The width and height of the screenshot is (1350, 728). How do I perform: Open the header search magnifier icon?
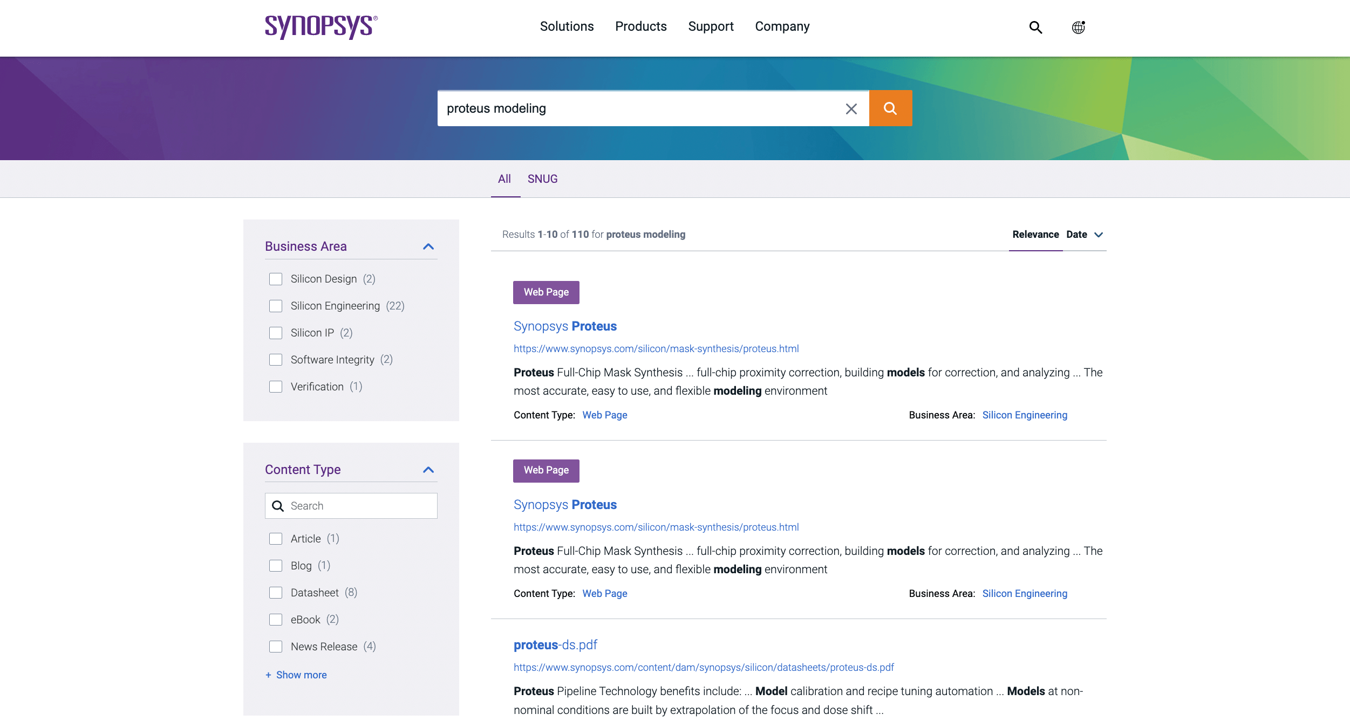pos(1035,27)
